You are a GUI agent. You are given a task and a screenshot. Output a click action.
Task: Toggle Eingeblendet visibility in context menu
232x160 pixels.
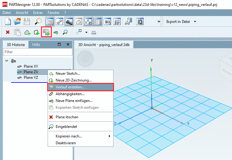[x=80, y=127]
